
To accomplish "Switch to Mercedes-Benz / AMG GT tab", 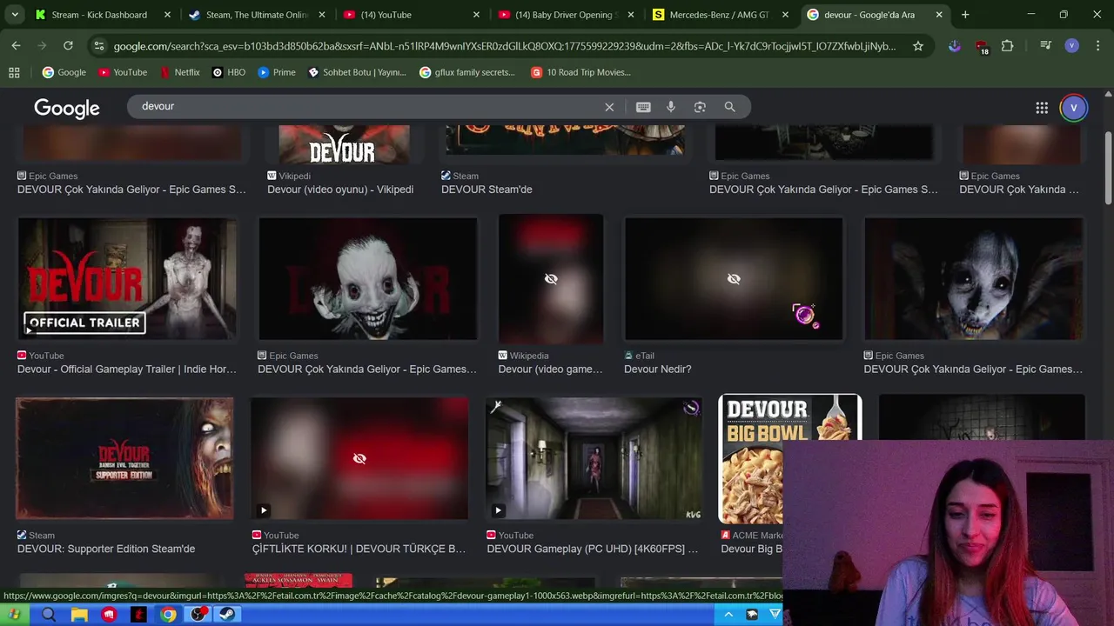I will (x=718, y=15).
